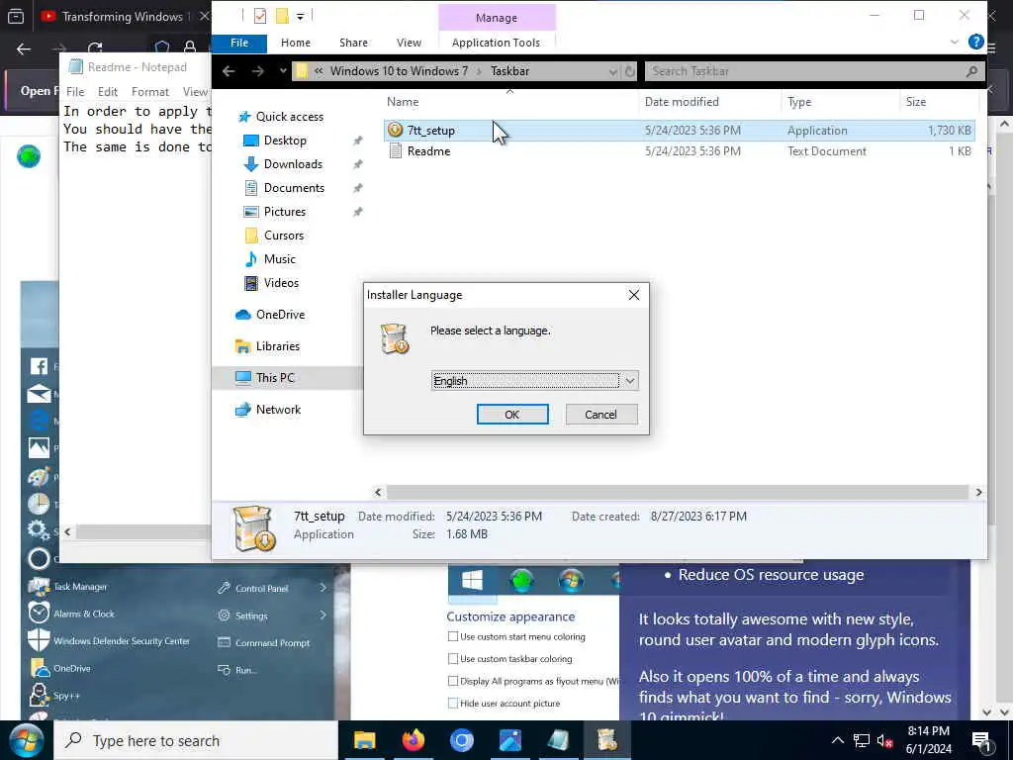Show hidden system tray icons
The width and height of the screenshot is (1013, 760).
point(837,740)
